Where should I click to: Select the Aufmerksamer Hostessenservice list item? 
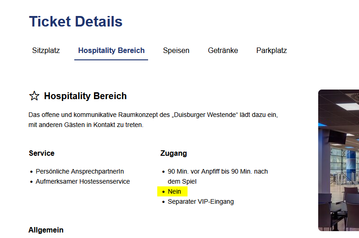[x=83, y=181]
